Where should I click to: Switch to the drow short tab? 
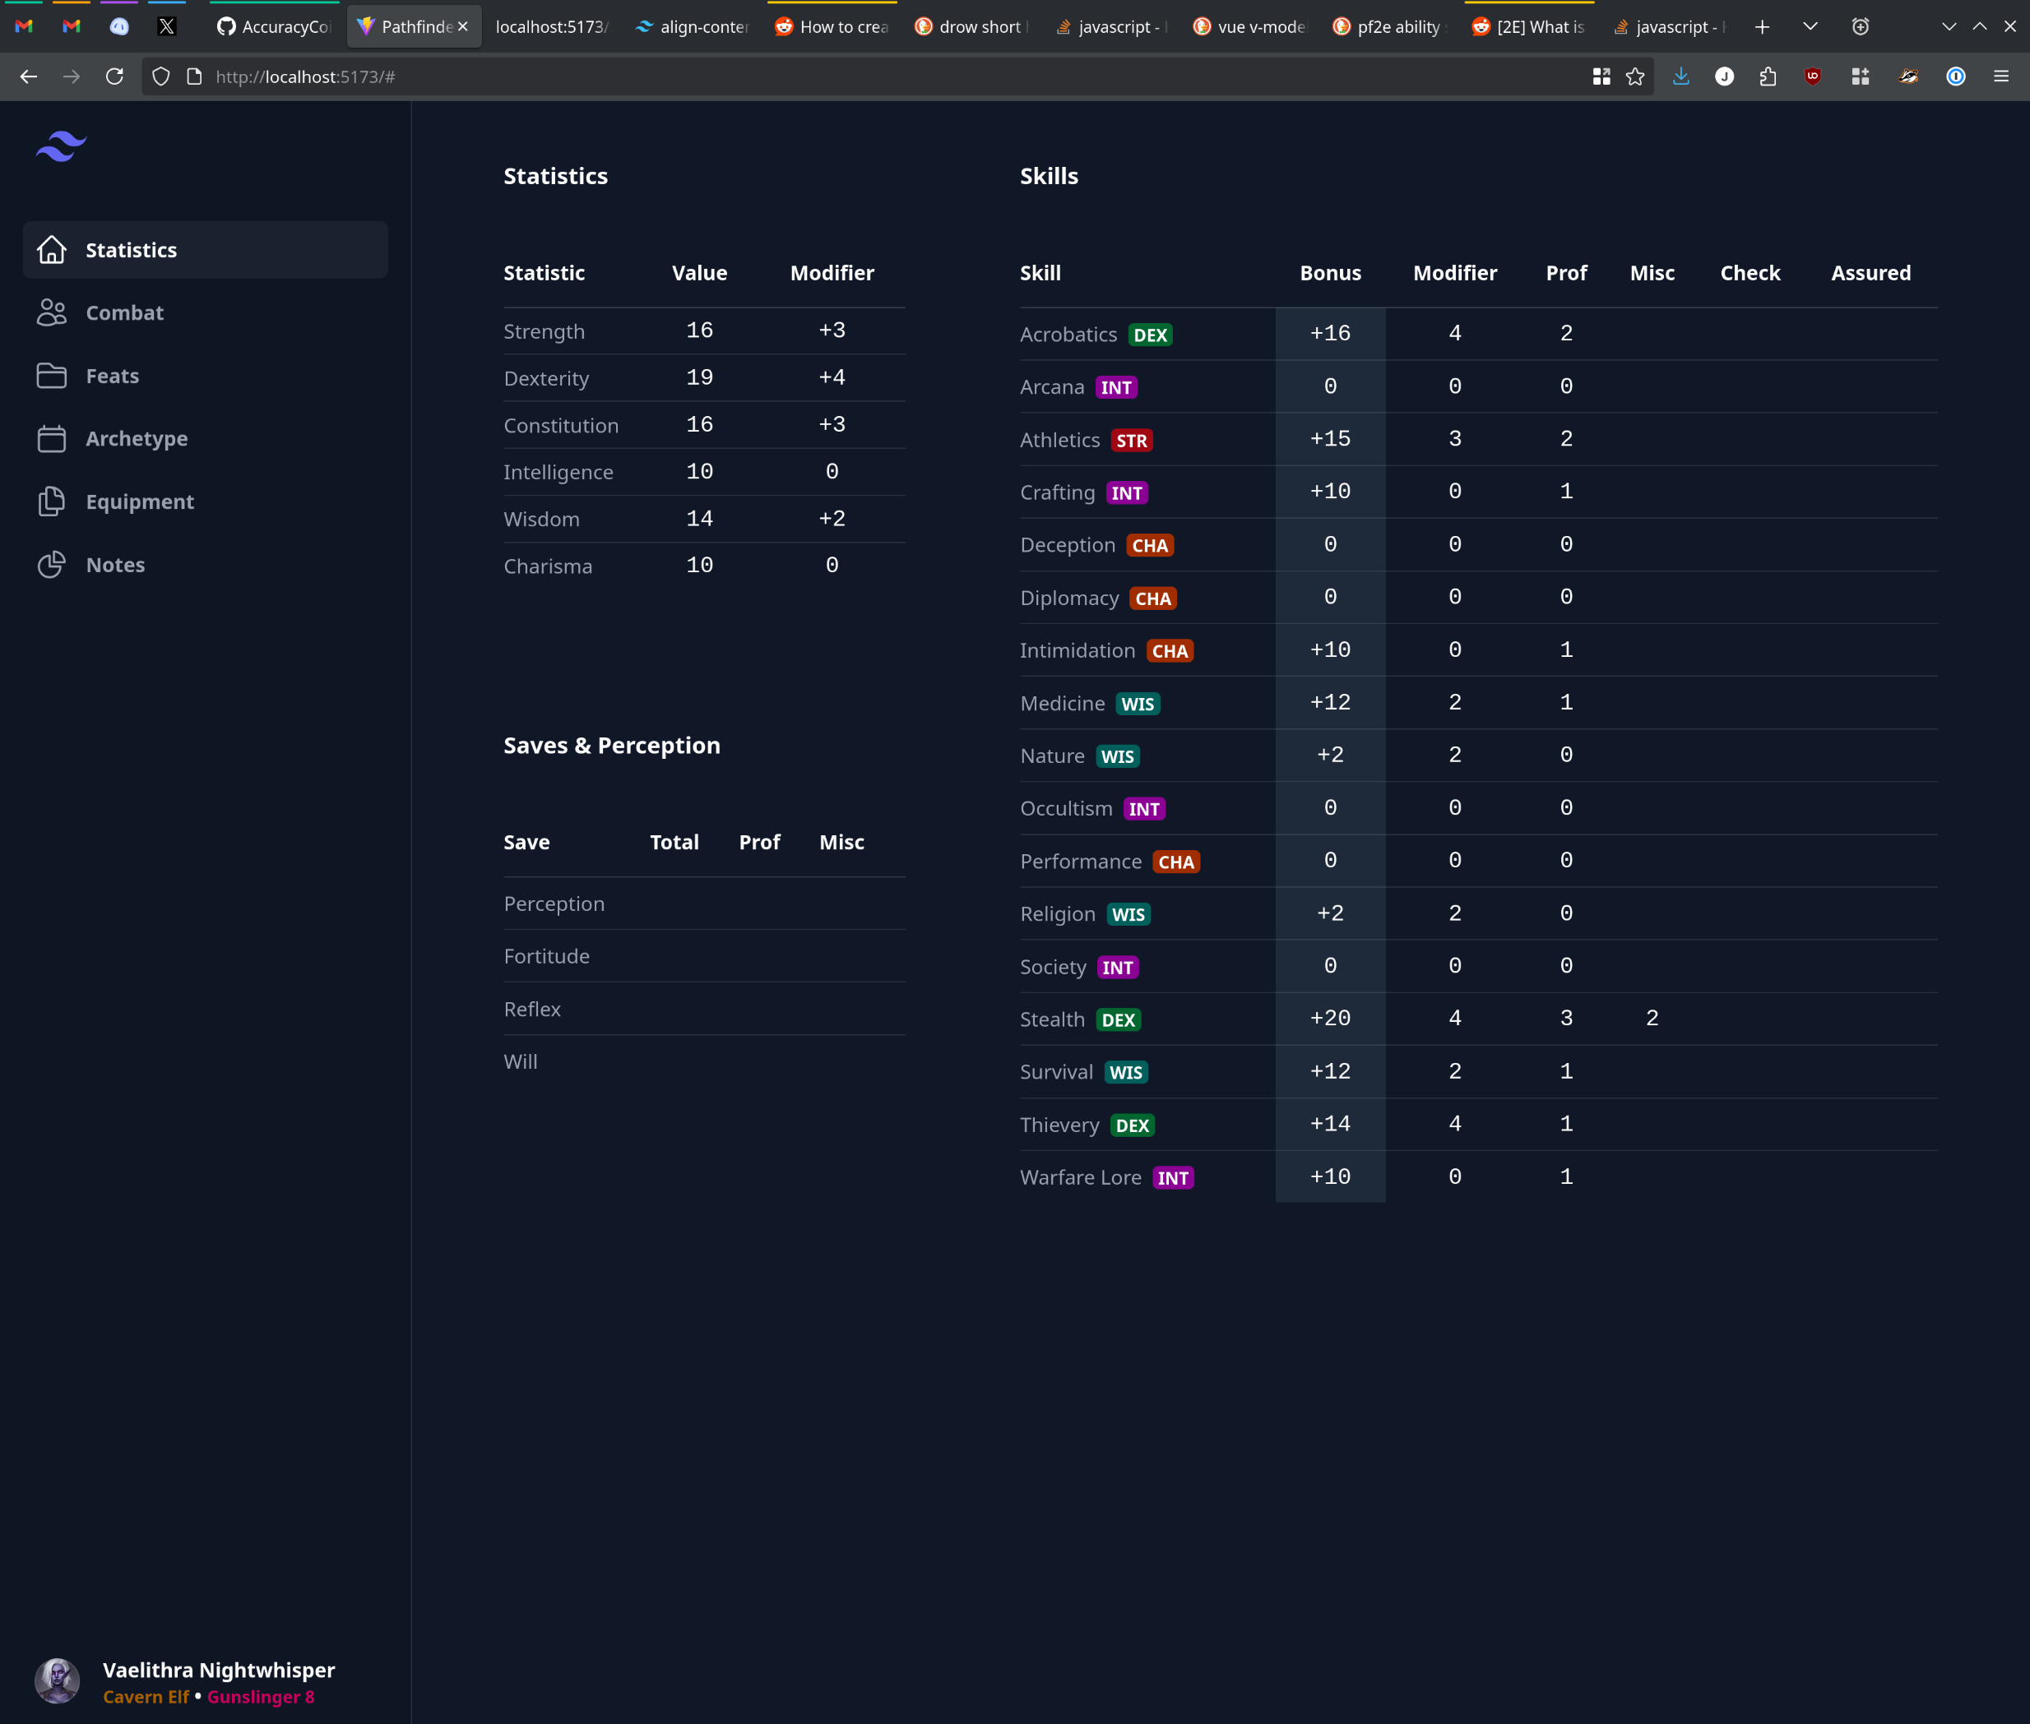coord(971,26)
